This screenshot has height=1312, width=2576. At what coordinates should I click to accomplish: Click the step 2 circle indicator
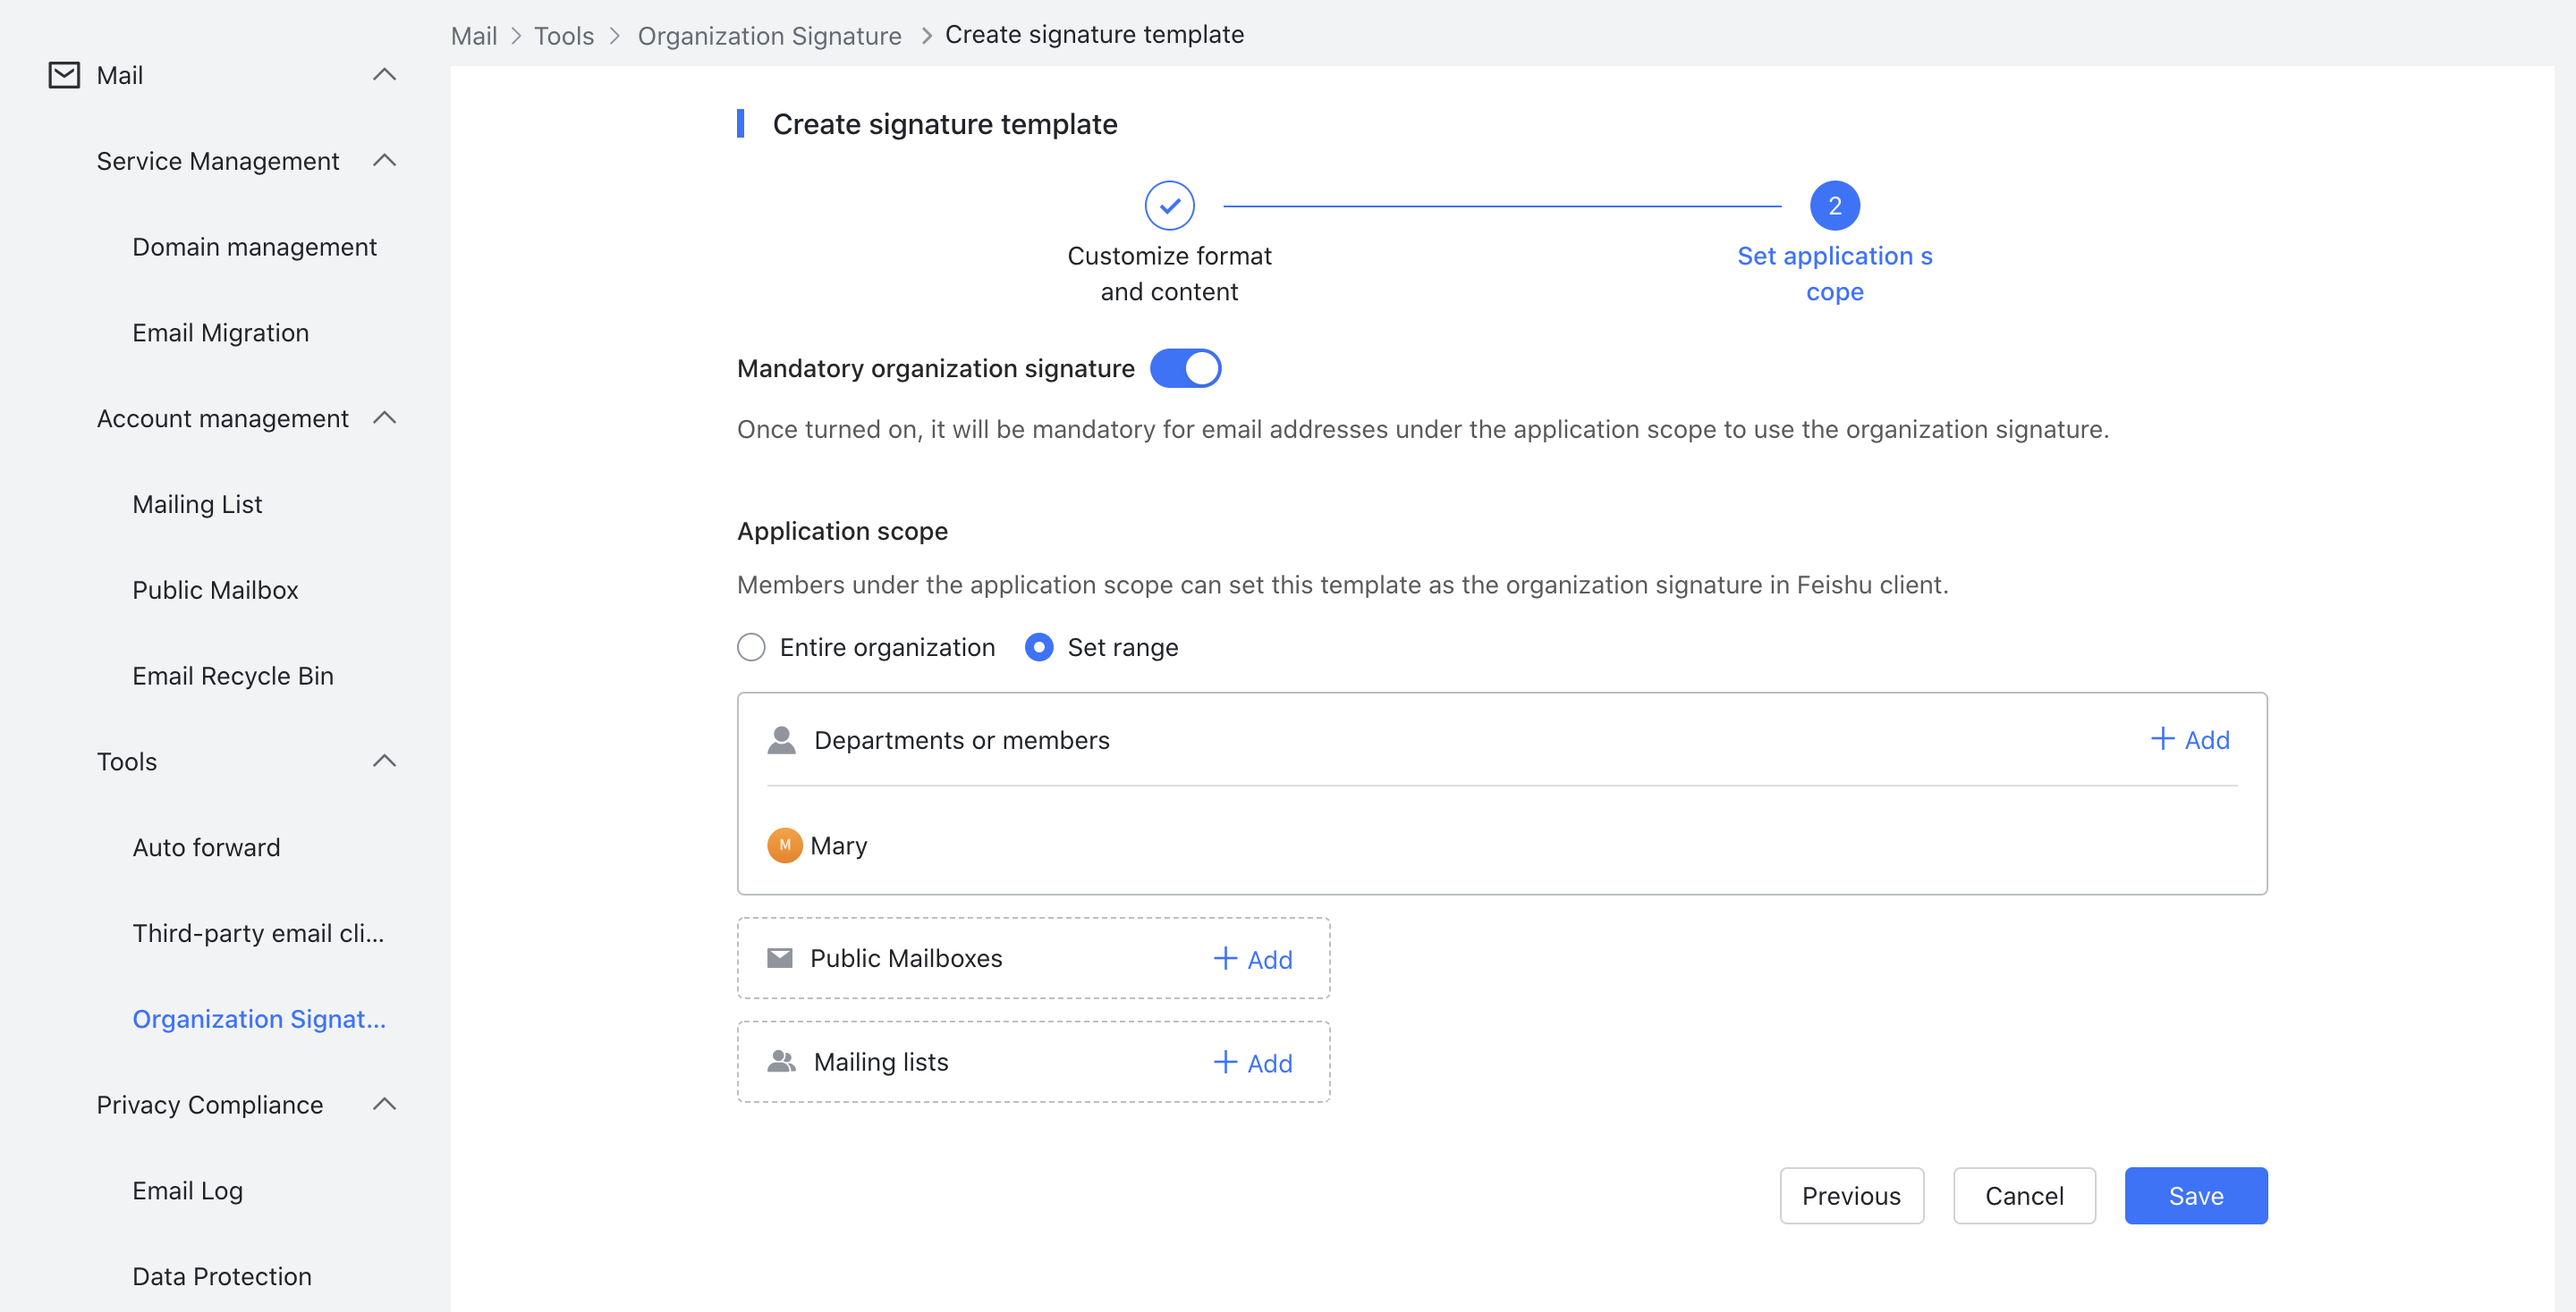click(1834, 205)
